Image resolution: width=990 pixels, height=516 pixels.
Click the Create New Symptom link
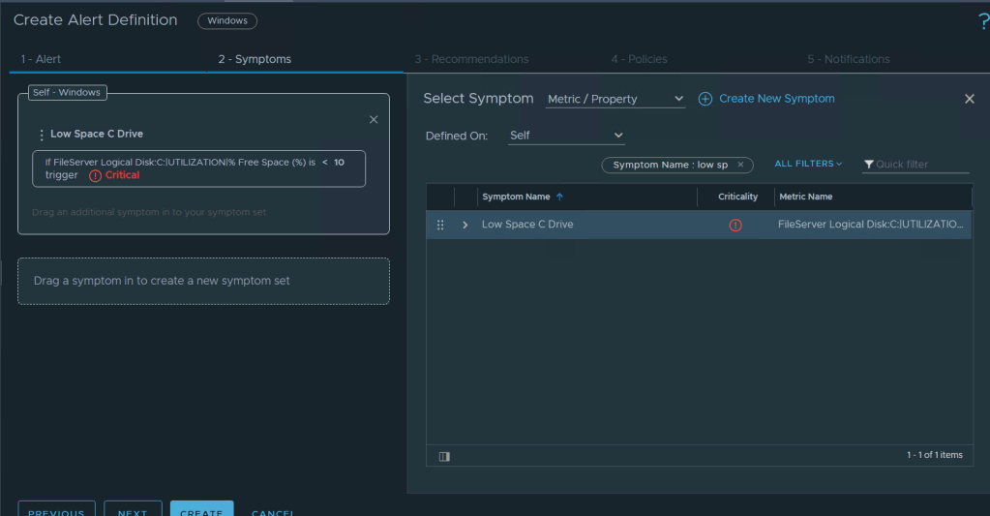point(776,99)
